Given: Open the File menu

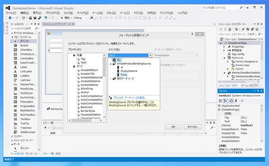Looking at the screenshot, I should tap(11, 13).
